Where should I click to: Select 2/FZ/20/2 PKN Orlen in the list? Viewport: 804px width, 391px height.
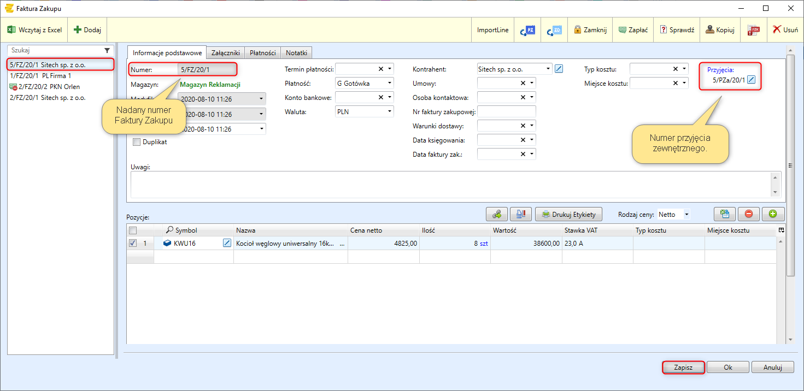pos(49,87)
